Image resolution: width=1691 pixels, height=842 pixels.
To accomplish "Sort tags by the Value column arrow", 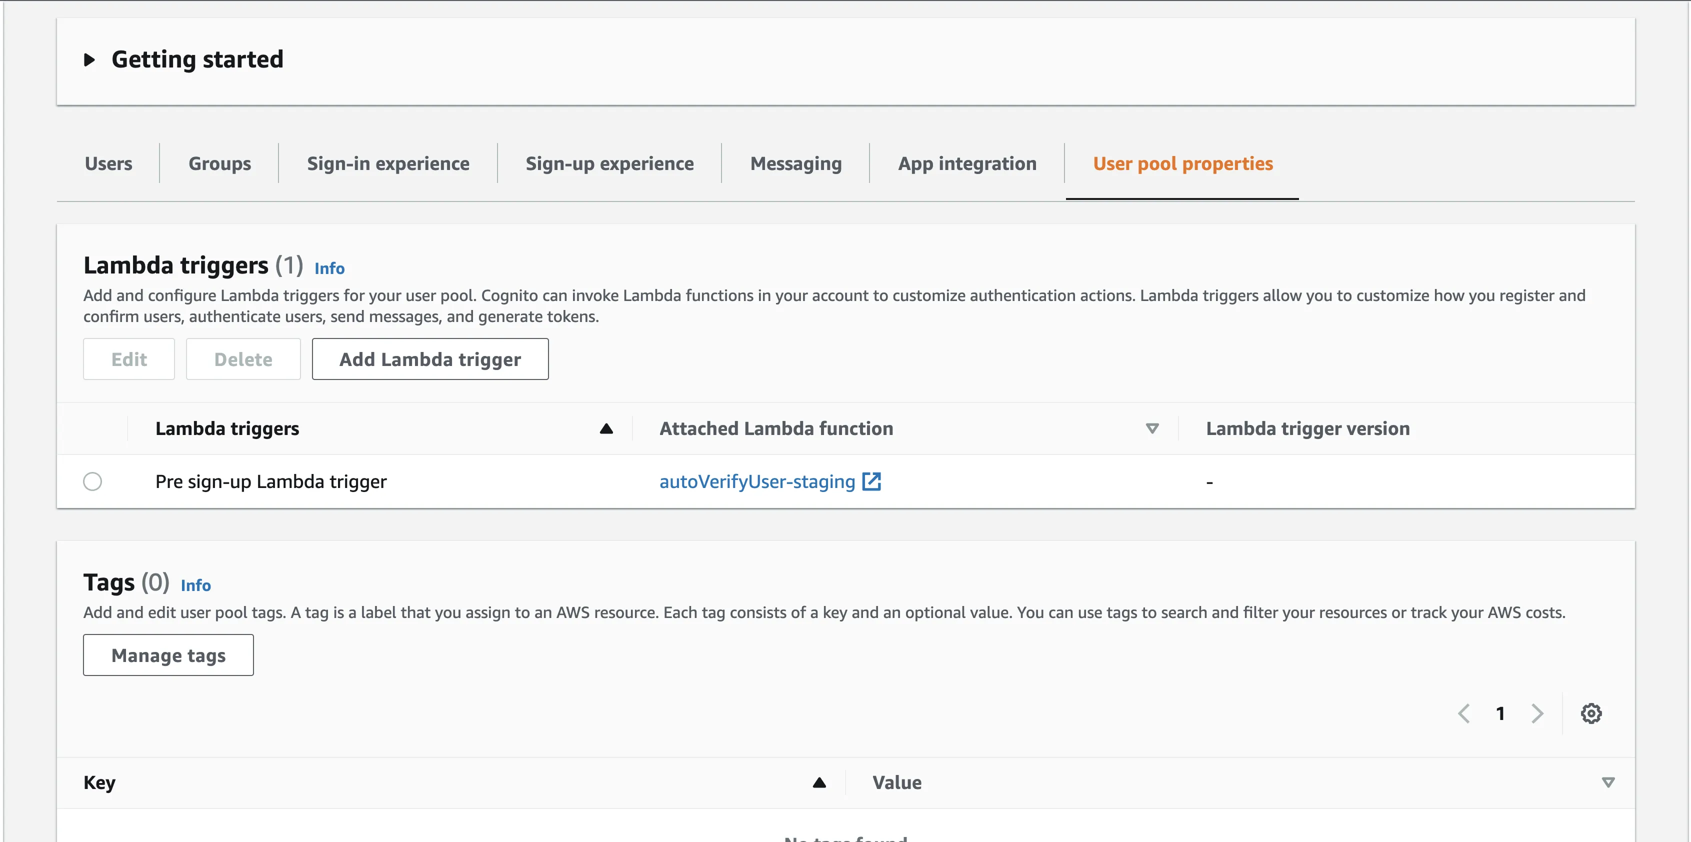I will (x=1607, y=782).
